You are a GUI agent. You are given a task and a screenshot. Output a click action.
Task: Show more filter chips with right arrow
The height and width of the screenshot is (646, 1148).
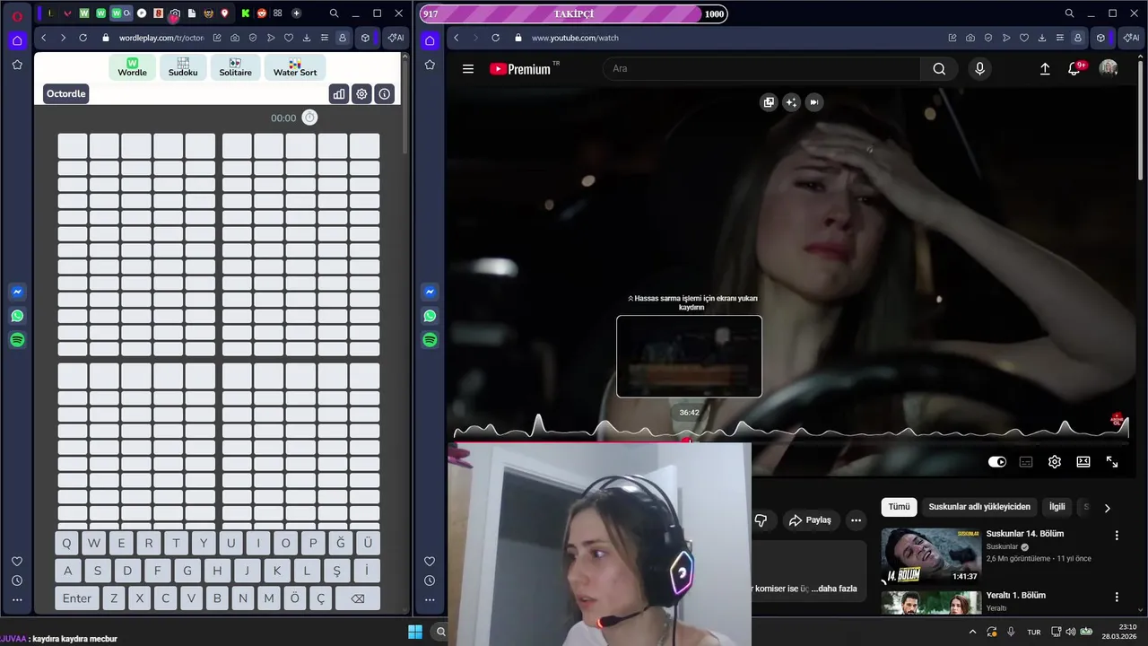click(x=1107, y=508)
